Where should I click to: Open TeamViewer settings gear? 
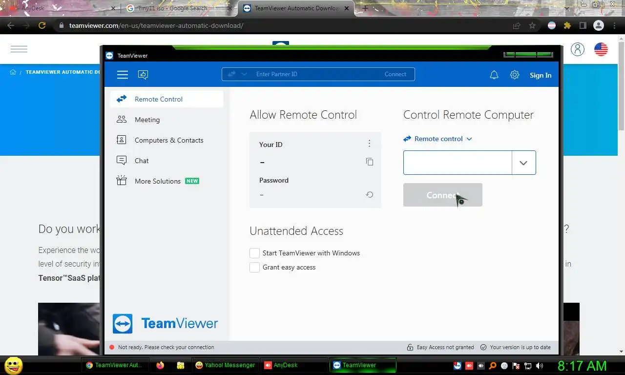[x=515, y=75]
